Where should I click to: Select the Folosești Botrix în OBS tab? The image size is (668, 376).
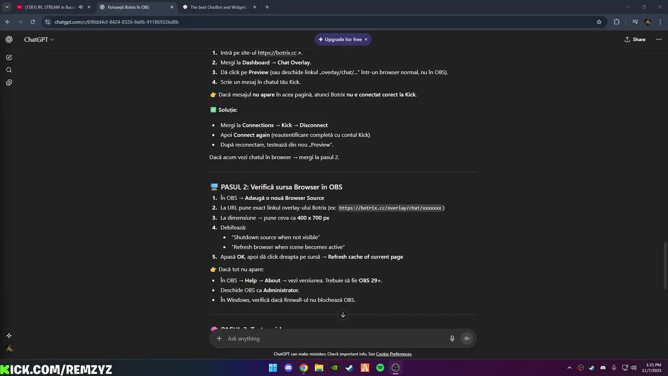pyautogui.click(x=128, y=7)
